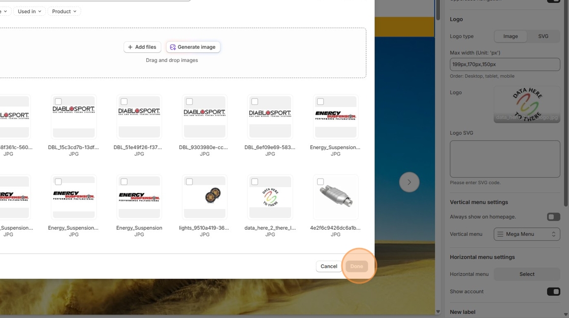Image resolution: width=569 pixels, height=318 pixels.
Task: Select checkbox for DBL_15c3cd7b-13df image
Action: [x=58, y=102]
